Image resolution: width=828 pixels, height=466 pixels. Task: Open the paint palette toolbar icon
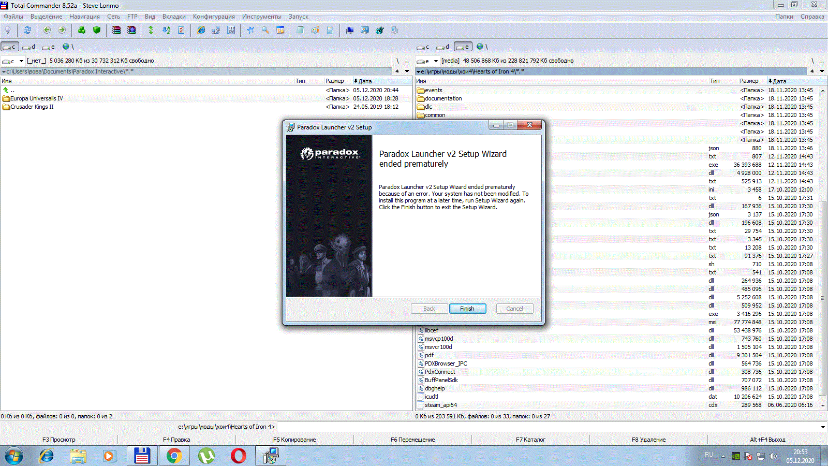(315, 30)
